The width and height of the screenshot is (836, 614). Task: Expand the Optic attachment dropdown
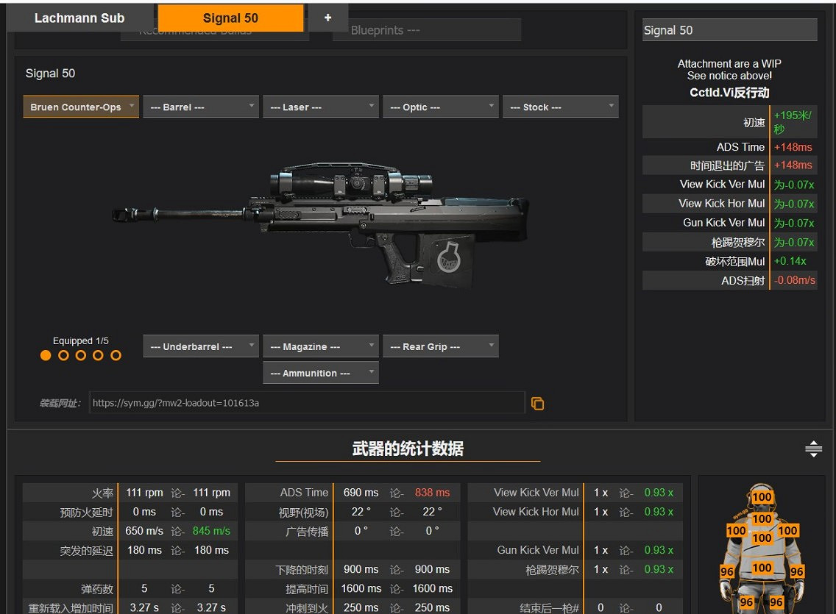click(440, 107)
